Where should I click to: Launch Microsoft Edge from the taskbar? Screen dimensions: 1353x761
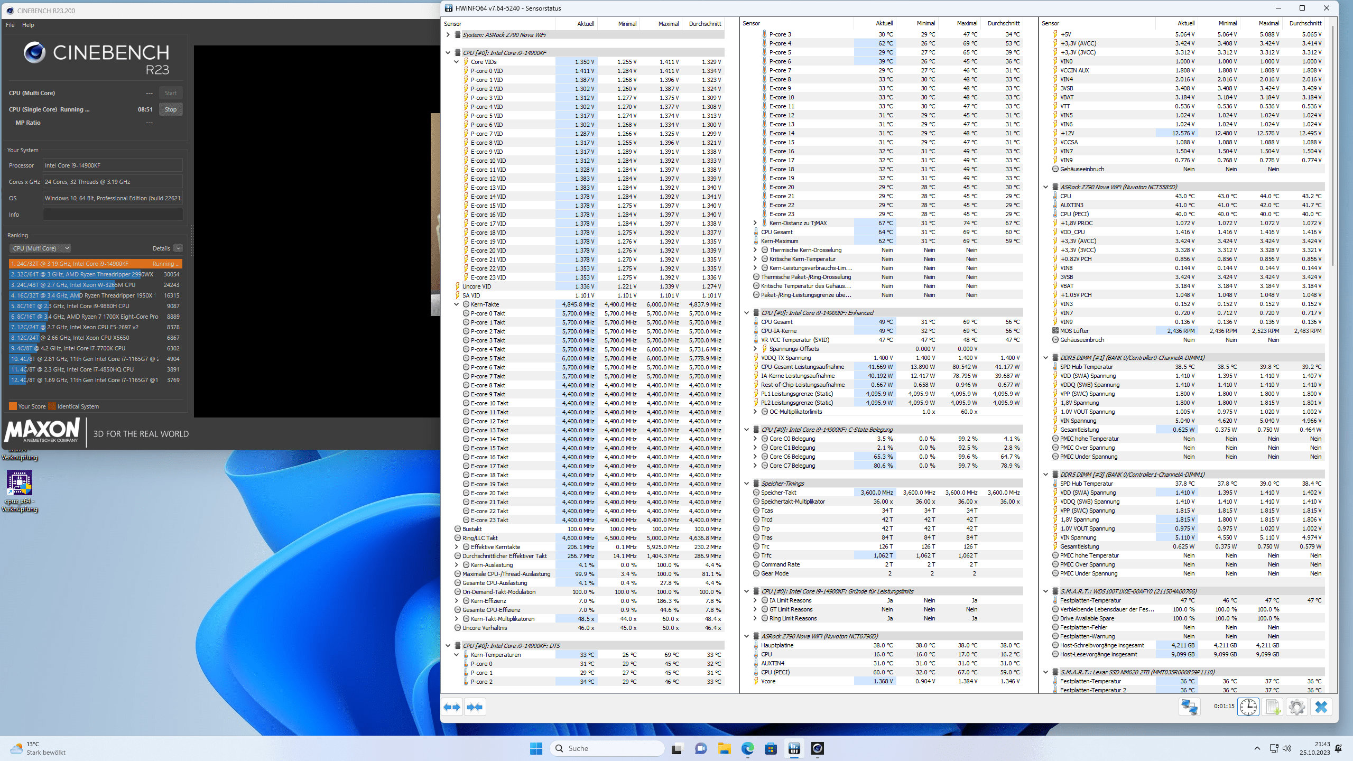click(747, 748)
